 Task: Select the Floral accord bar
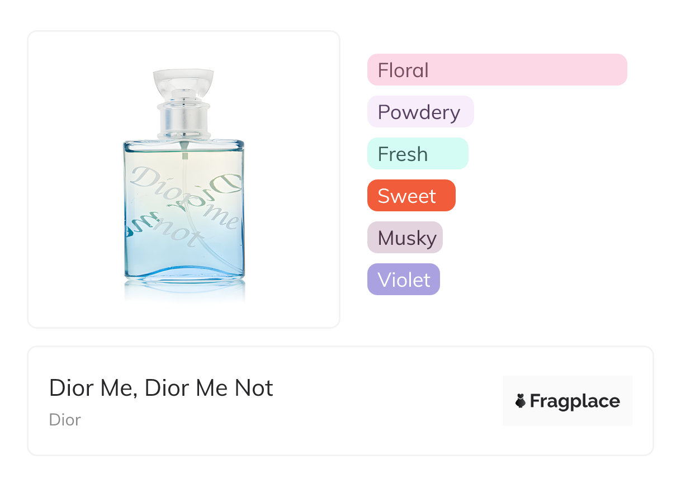496,70
